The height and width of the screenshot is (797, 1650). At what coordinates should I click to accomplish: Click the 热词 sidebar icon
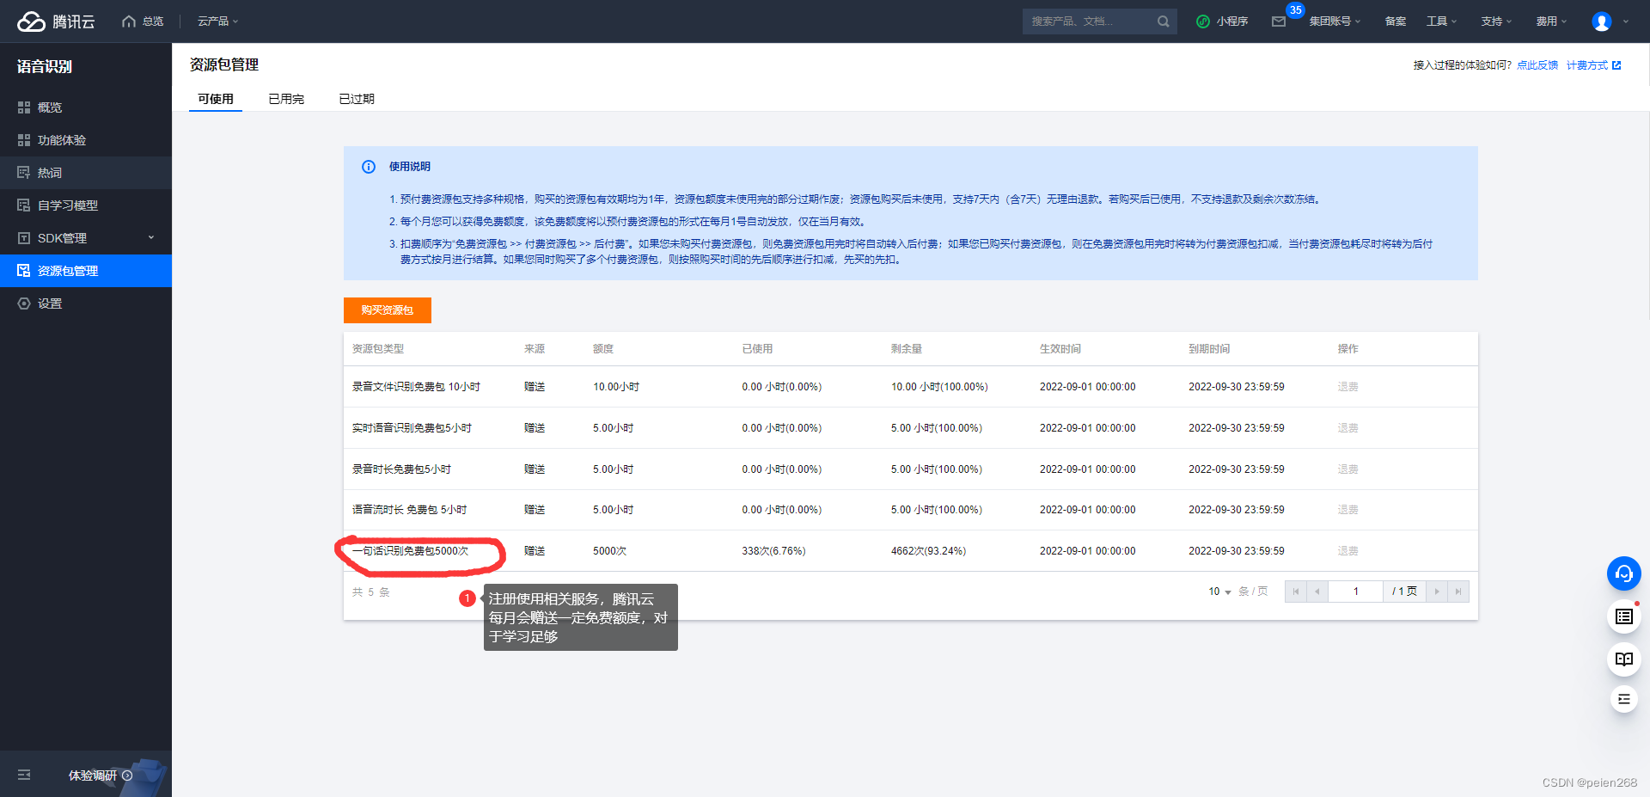tap(24, 173)
